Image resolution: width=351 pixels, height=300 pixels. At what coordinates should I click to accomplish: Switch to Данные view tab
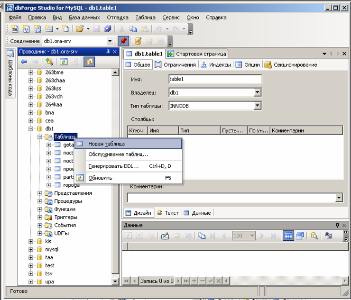(197, 213)
